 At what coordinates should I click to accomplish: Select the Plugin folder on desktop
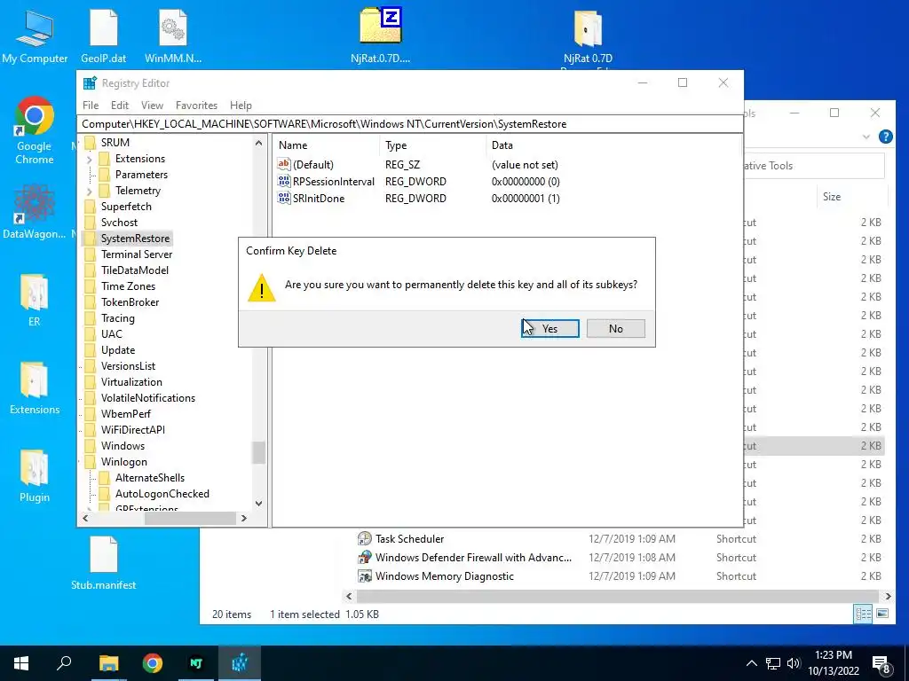point(35,476)
